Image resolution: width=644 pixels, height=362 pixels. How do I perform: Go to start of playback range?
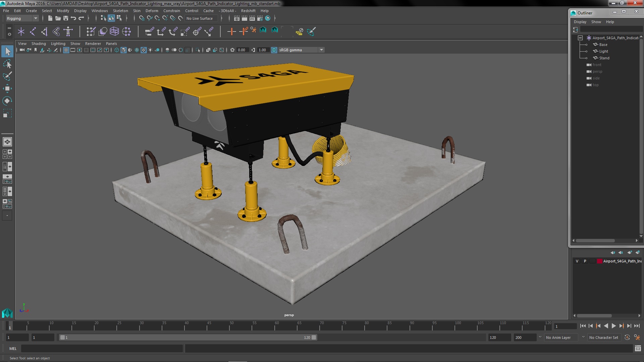click(x=583, y=326)
